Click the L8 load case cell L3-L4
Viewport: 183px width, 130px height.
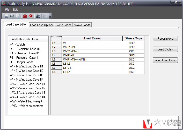click(92, 72)
